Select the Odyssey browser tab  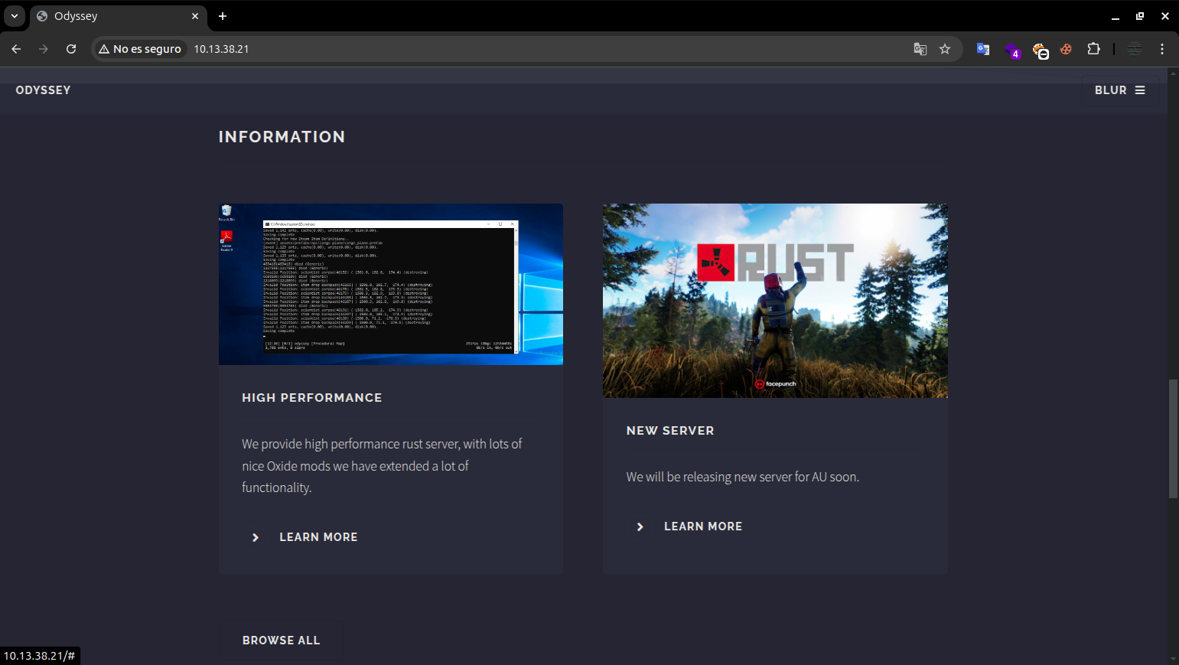[115, 16]
